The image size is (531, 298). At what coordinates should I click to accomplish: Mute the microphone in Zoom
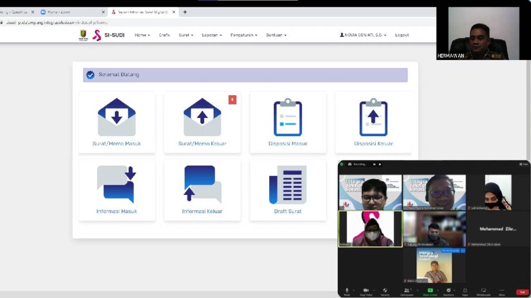tap(346, 290)
